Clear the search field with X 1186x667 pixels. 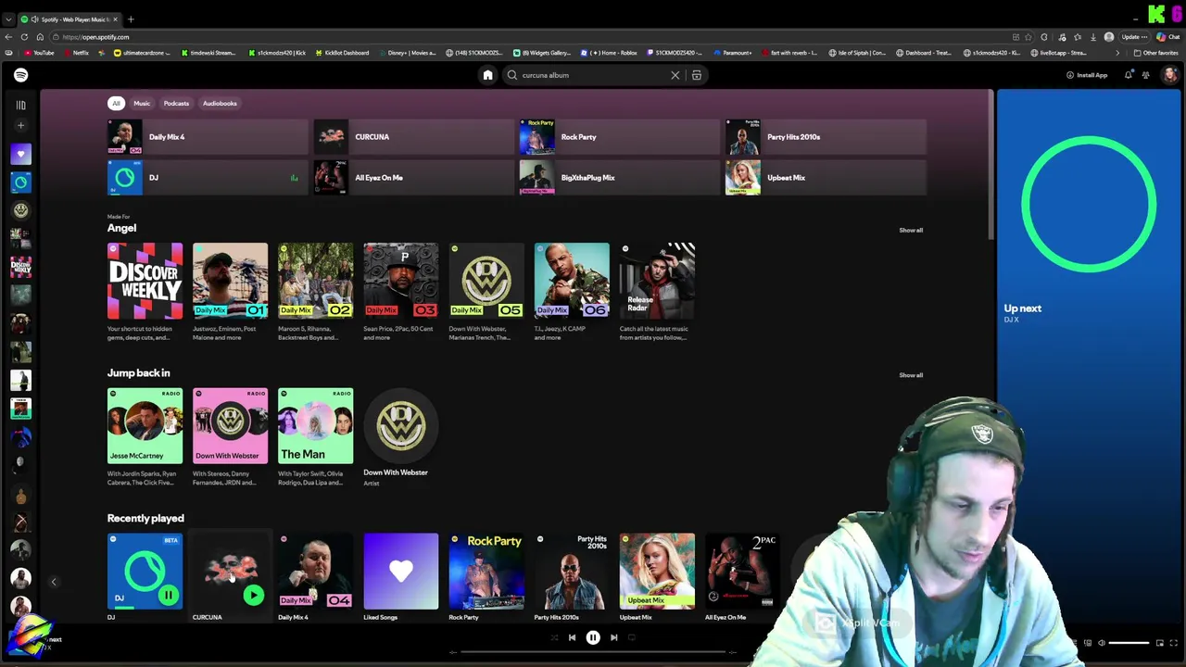pyautogui.click(x=675, y=75)
